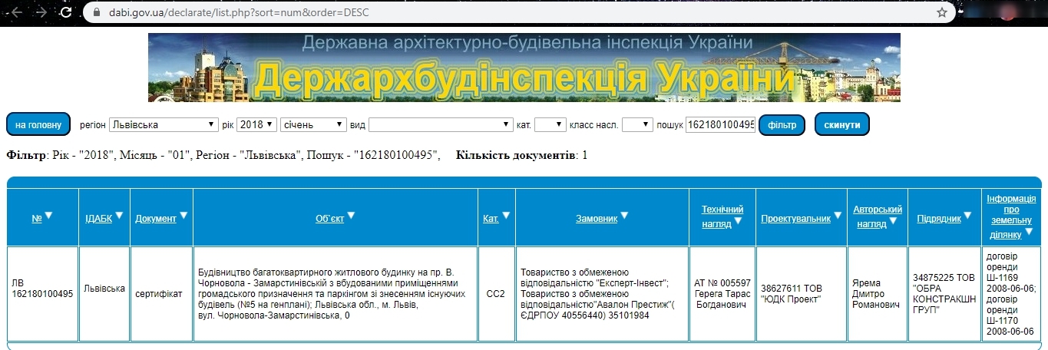Sort by the Підрядник column link
Image resolution: width=1048 pixels, height=350 pixels.
(x=939, y=218)
